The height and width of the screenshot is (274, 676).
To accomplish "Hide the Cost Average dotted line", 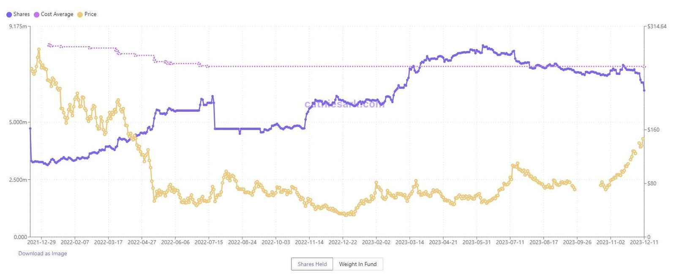I will (55, 14).
